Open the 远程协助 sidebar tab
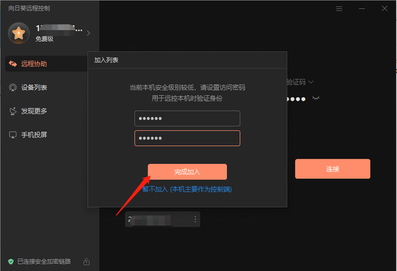Viewport: 397px width, 271px height. (x=46, y=63)
